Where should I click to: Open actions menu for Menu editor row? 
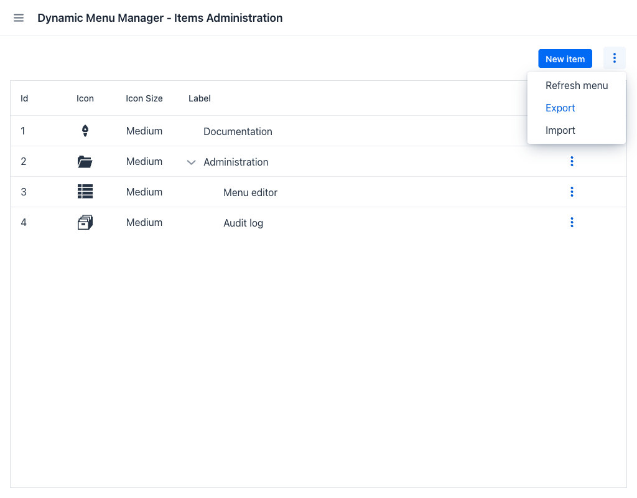[572, 192]
